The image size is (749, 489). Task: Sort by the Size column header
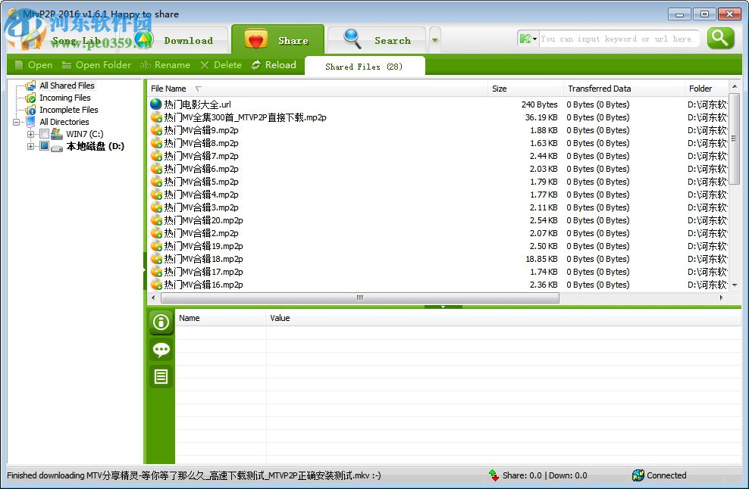[526, 89]
